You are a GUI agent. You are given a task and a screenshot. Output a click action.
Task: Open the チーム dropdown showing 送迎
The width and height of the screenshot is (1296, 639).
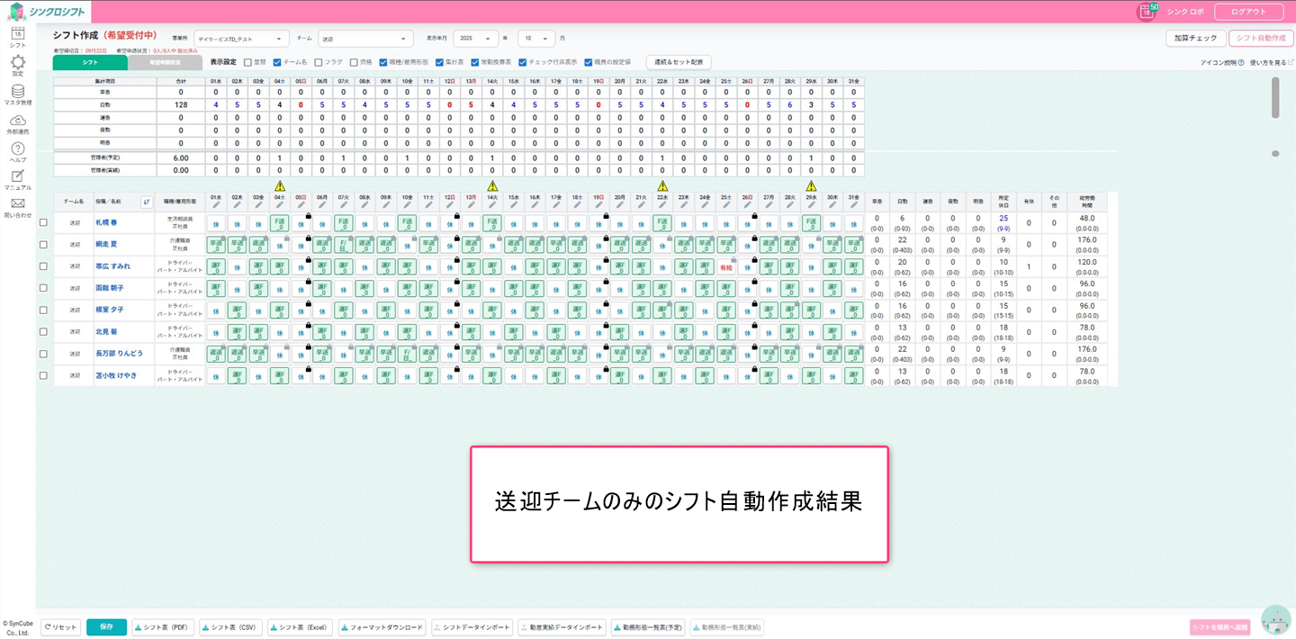(x=365, y=39)
